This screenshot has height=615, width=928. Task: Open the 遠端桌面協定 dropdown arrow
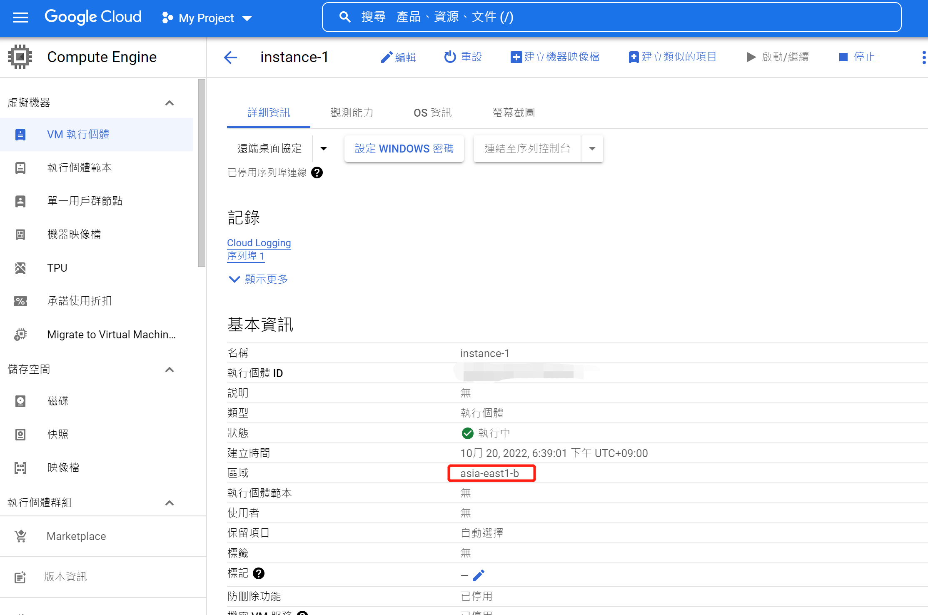click(x=324, y=149)
